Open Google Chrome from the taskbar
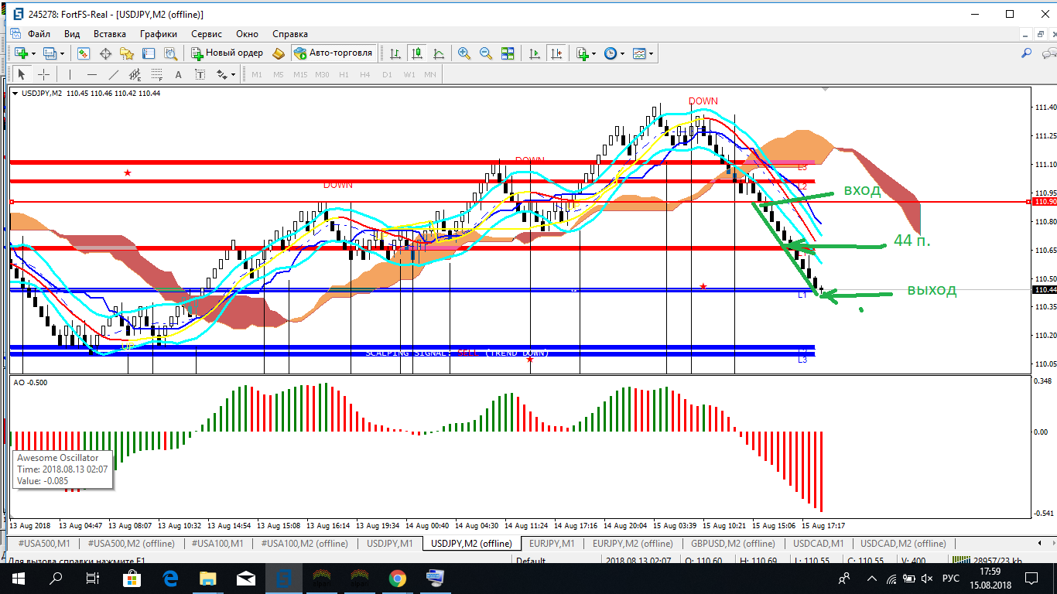 [397, 579]
